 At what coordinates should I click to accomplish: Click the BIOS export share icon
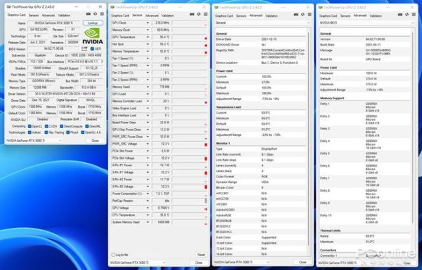pos(84,49)
